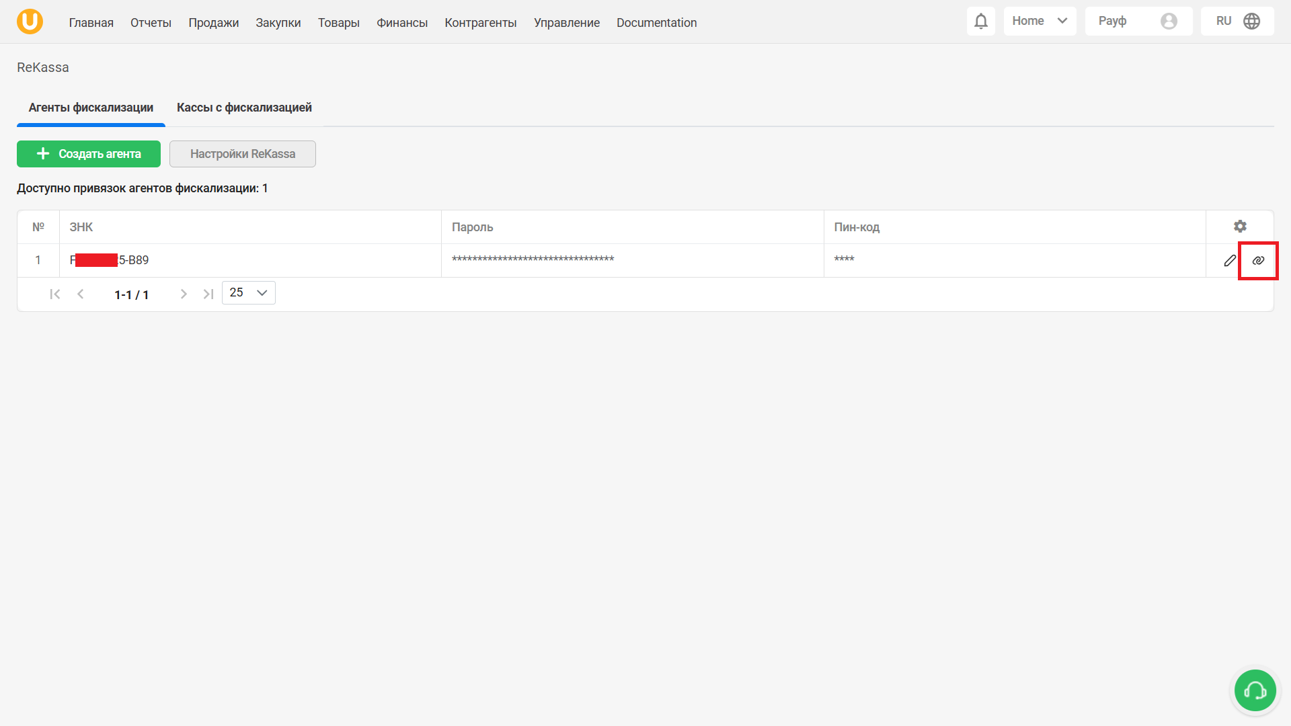Screen dimensions: 1291x726
Task: Expand the Home store dropdown
Action: click(1040, 22)
